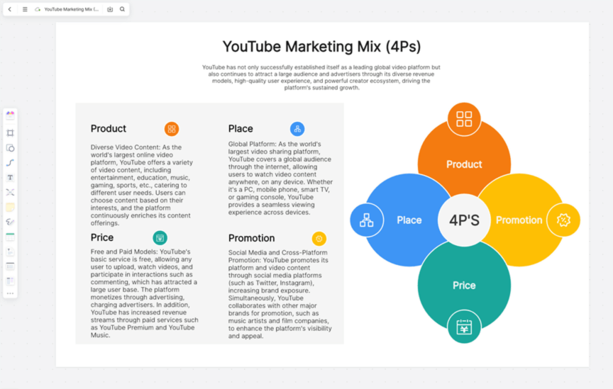
Task: Select the orange Product circle
Action: click(x=464, y=164)
